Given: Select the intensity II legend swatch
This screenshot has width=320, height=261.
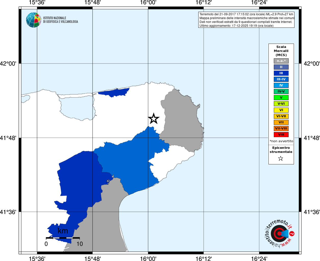Looking at the screenshot, I should 281,67.
